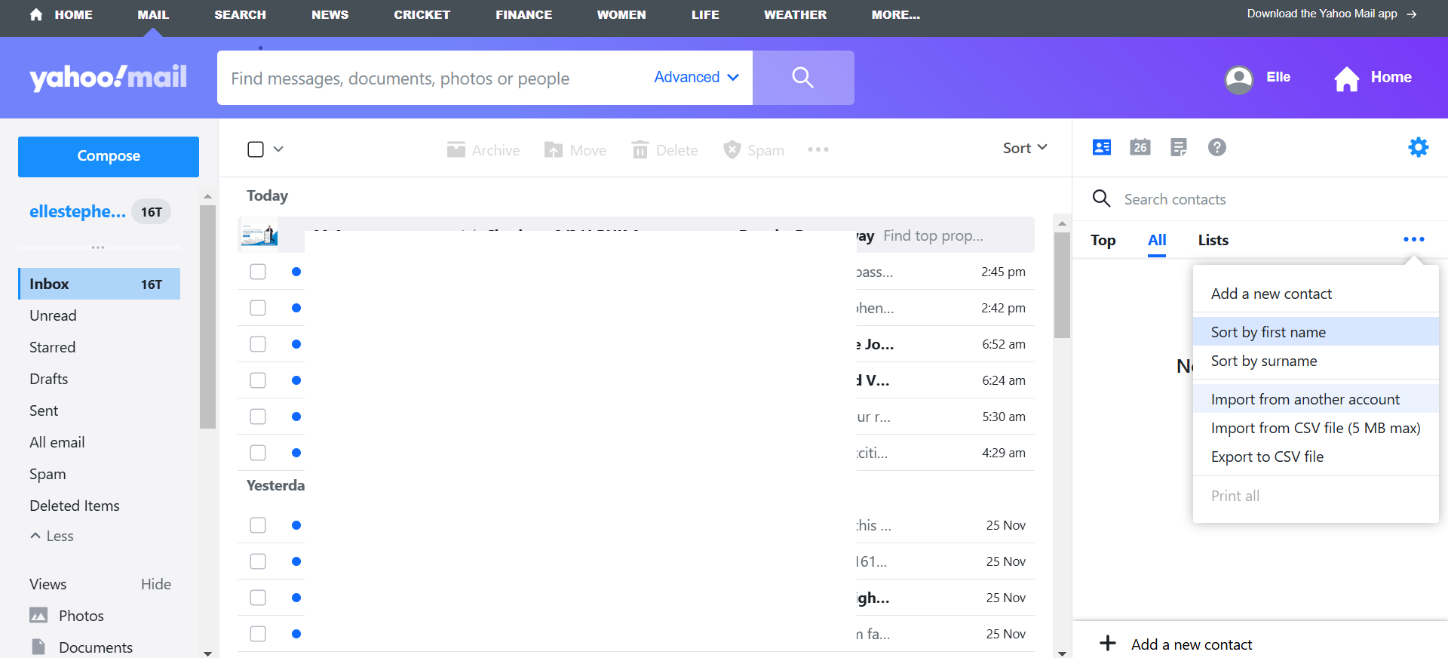Tick checkbox of the 4:29 am email

pyautogui.click(x=258, y=453)
